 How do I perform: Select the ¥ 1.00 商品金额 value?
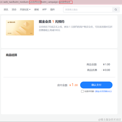(107, 64)
